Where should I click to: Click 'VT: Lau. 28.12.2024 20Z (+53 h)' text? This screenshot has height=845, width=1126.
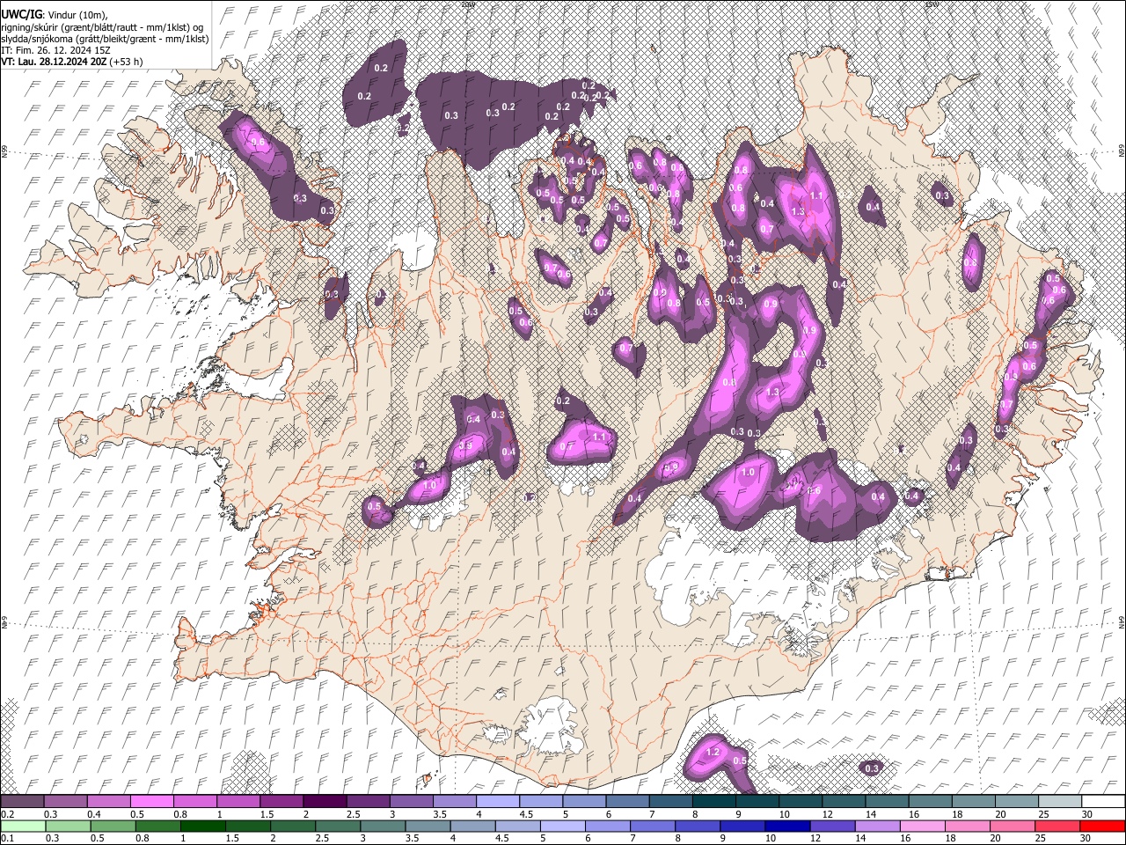pyautogui.click(x=72, y=62)
